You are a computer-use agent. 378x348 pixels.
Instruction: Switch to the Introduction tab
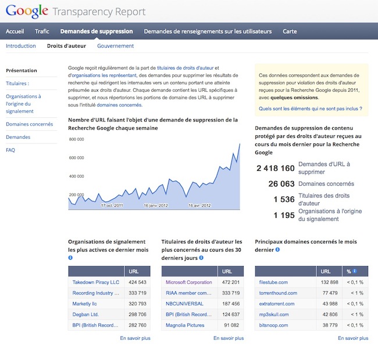[21, 46]
